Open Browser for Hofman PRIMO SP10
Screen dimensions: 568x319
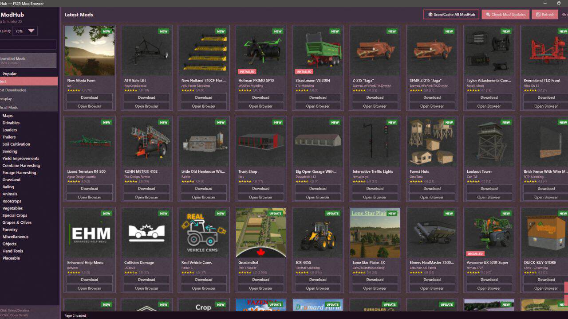tap(261, 106)
